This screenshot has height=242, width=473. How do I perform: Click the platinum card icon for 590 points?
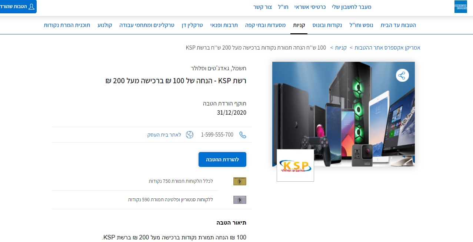point(240,200)
